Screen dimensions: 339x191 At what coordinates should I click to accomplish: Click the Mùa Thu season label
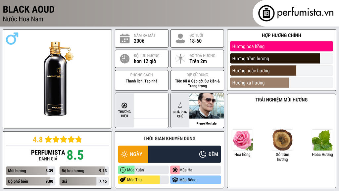point(134,180)
